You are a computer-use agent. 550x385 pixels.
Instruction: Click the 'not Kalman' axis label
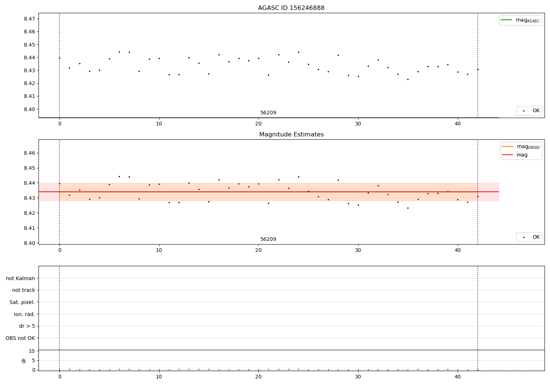pos(21,278)
